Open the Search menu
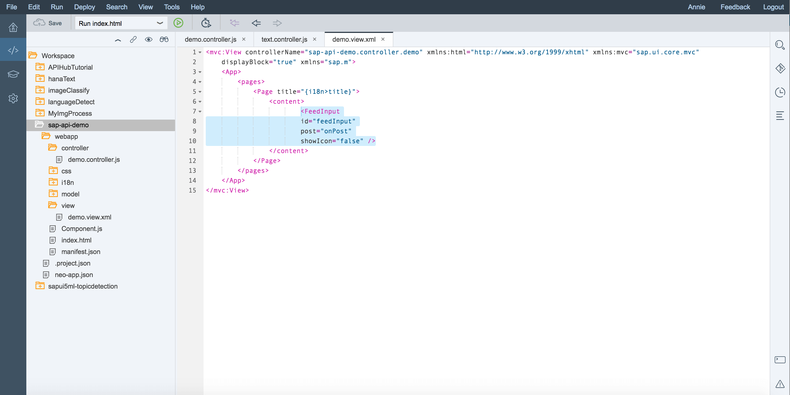 tap(117, 7)
